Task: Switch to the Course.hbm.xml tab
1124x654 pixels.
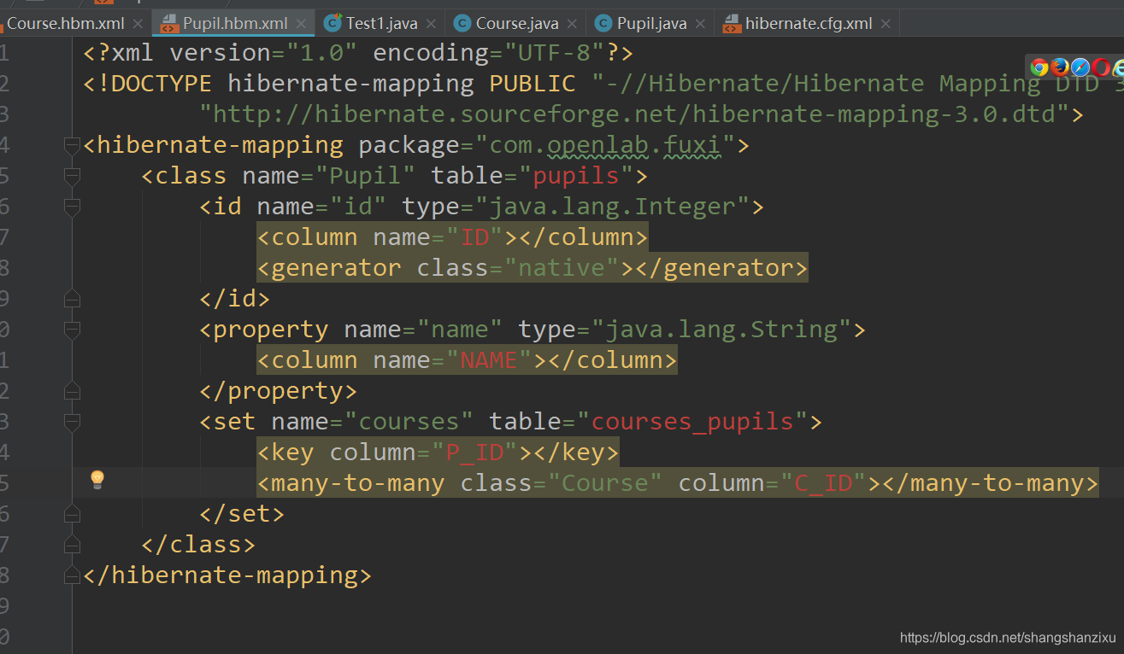Action: (66, 24)
